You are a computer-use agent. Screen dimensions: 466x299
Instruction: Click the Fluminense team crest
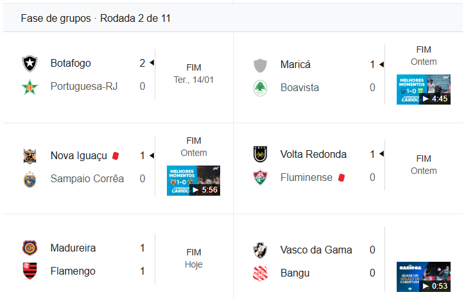pos(260,178)
